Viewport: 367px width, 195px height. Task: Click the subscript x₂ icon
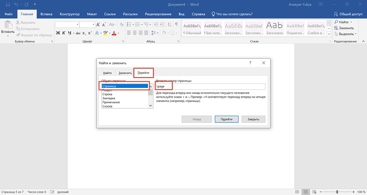84,33
